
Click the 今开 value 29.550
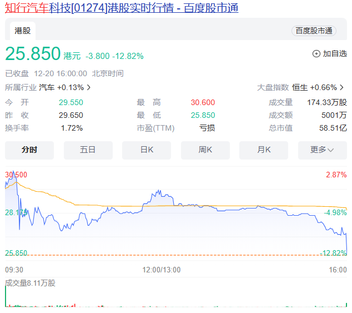click(x=71, y=102)
